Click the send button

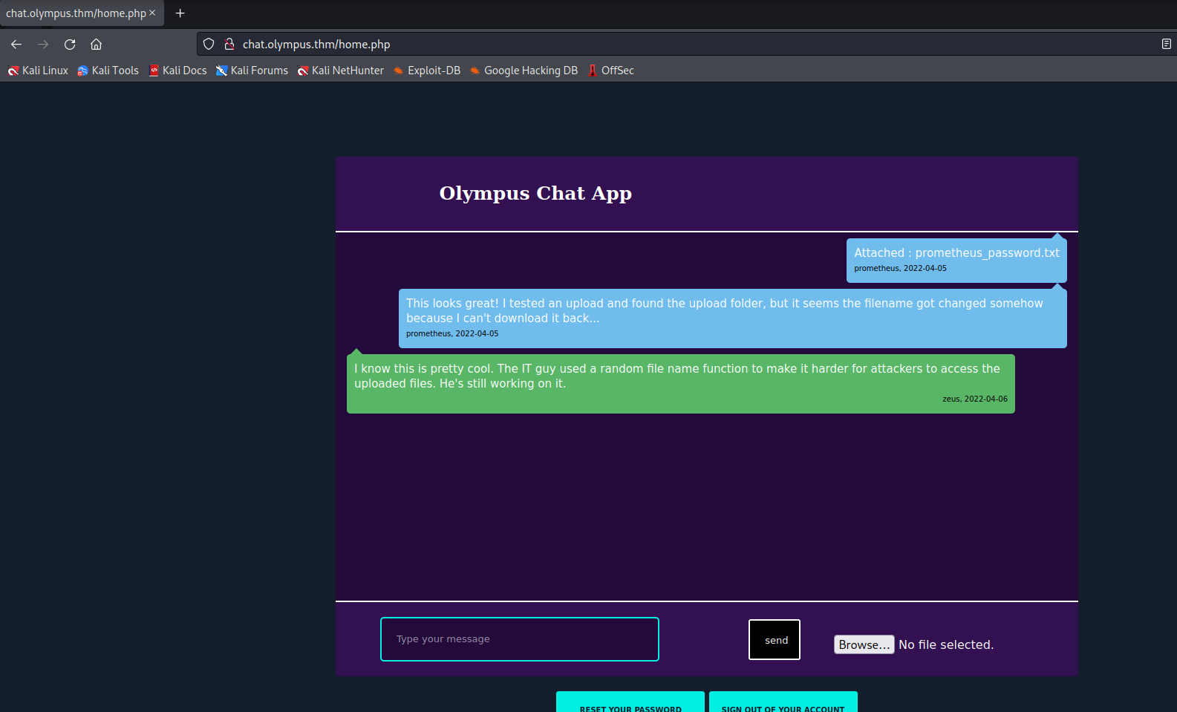click(775, 639)
